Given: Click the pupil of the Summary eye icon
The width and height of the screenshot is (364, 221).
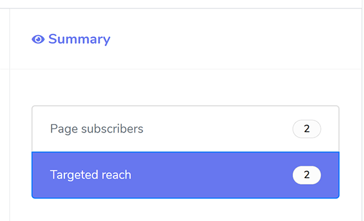Looking at the screenshot, I should [38, 39].
